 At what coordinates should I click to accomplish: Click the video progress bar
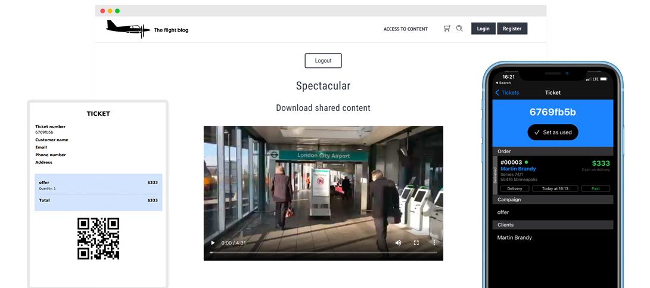[x=323, y=252]
